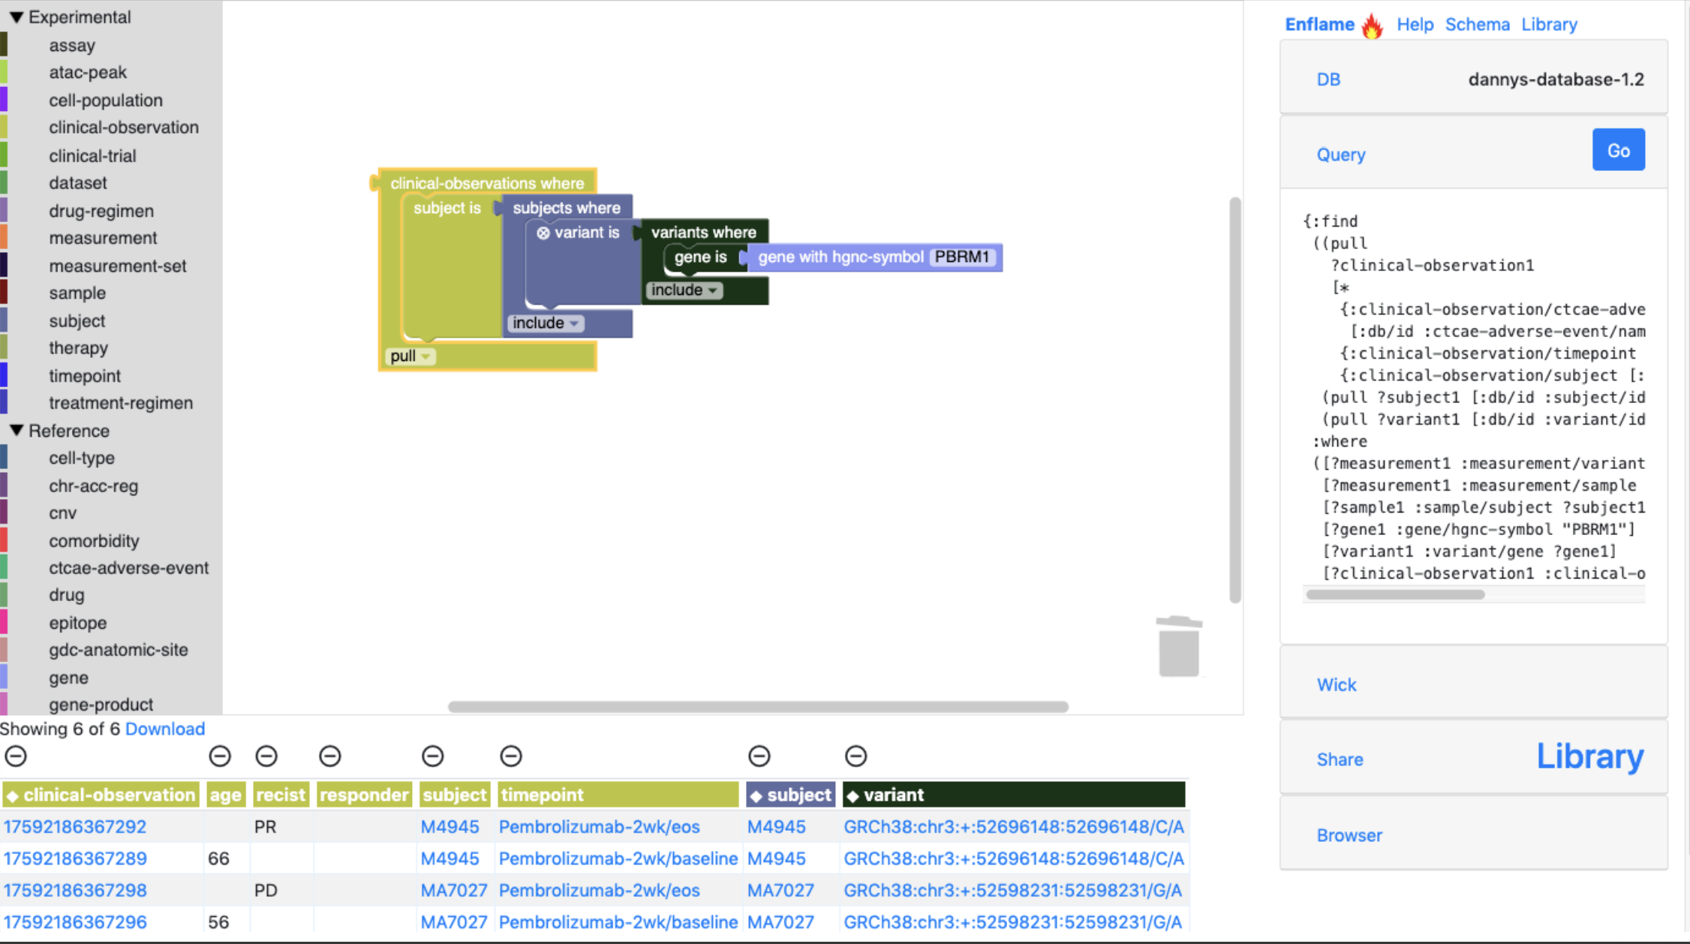This screenshot has width=1690, height=944.
Task: Open the Help menu link
Action: (1415, 24)
